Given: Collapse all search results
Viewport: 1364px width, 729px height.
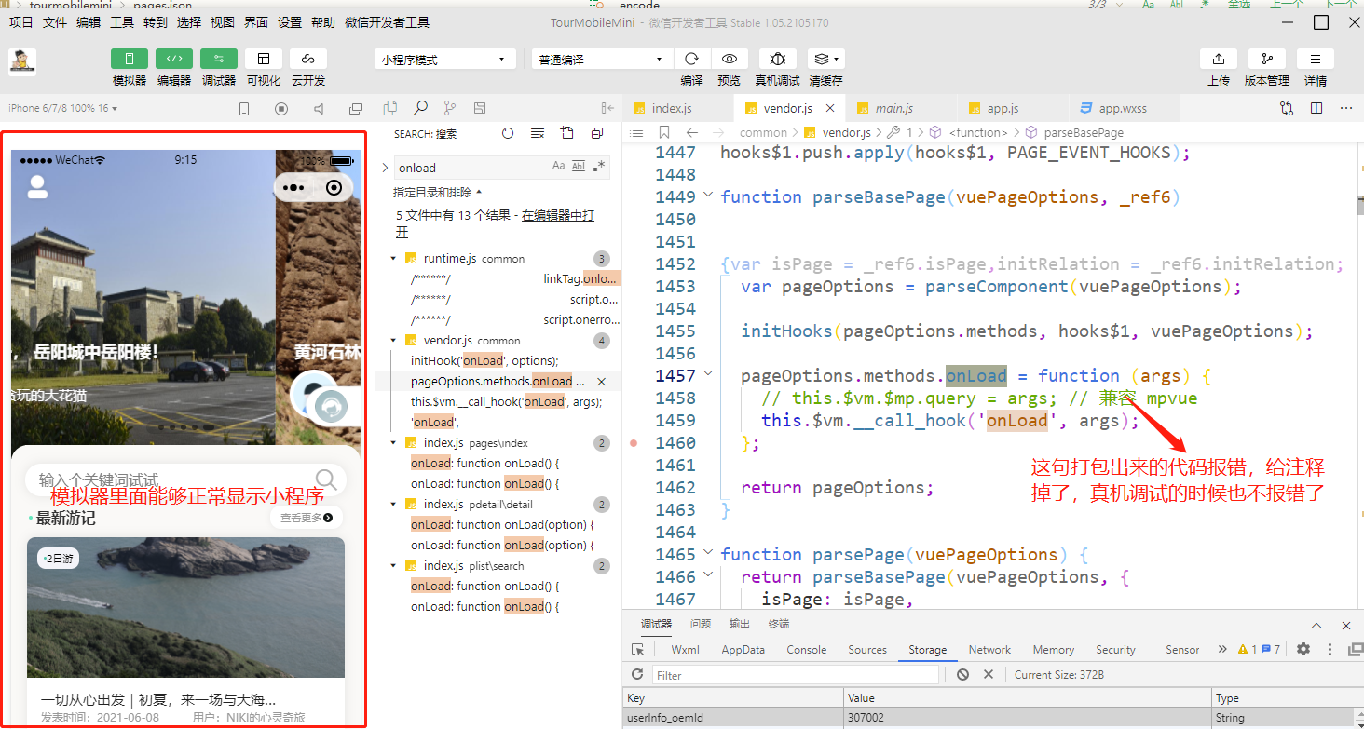Looking at the screenshot, I should click(597, 133).
